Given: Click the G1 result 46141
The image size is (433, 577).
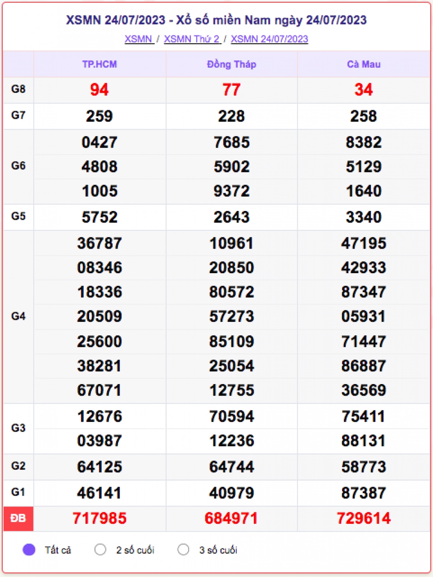Looking at the screenshot, I should click(x=100, y=493).
